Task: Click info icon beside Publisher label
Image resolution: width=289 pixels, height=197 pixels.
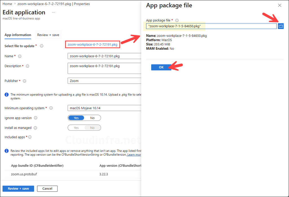Action: point(25,81)
